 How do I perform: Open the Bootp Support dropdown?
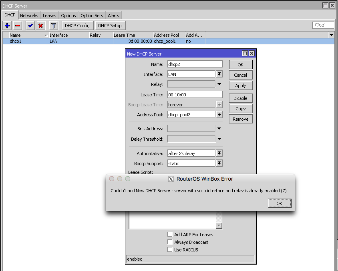point(219,163)
